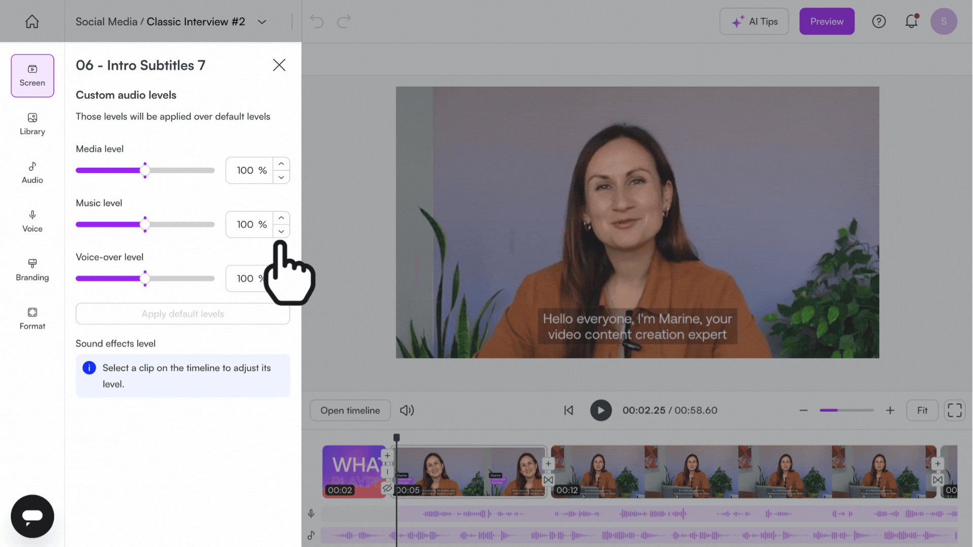Play the video preview
The width and height of the screenshot is (973, 547).
pos(601,410)
